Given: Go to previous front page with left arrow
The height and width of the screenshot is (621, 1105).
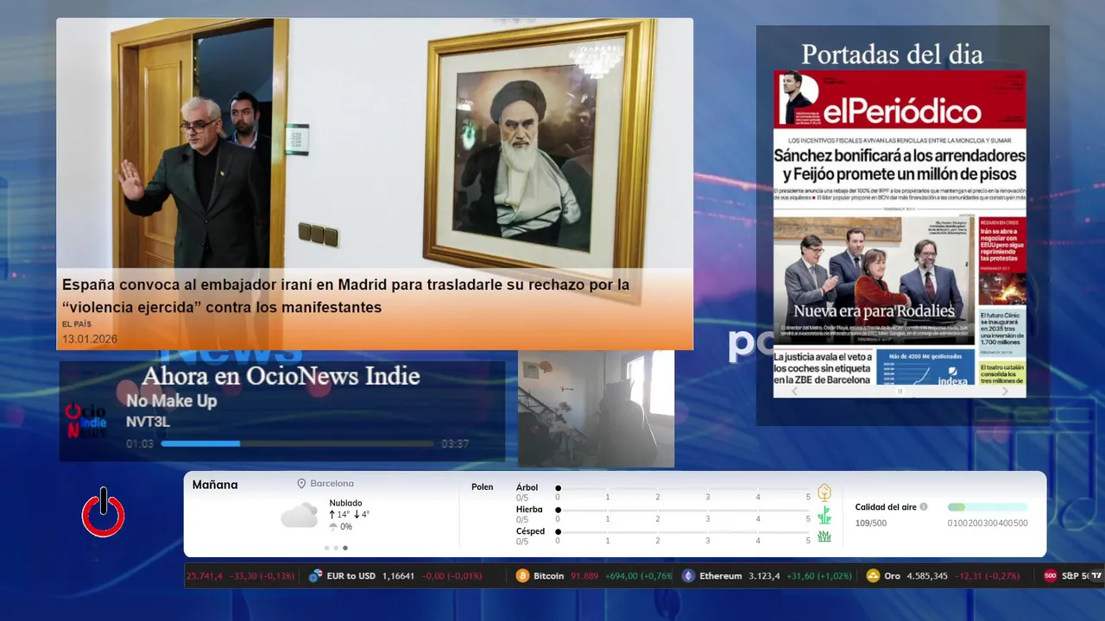Looking at the screenshot, I should pos(795,392).
